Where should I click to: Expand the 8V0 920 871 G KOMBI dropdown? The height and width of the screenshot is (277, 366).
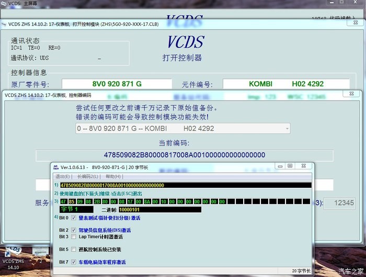pos(183,128)
